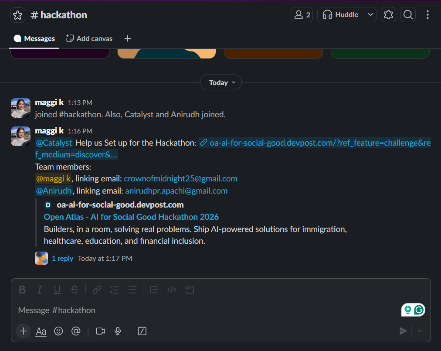Insert a link in the composer
This screenshot has height=351, width=441.
pos(97,290)
